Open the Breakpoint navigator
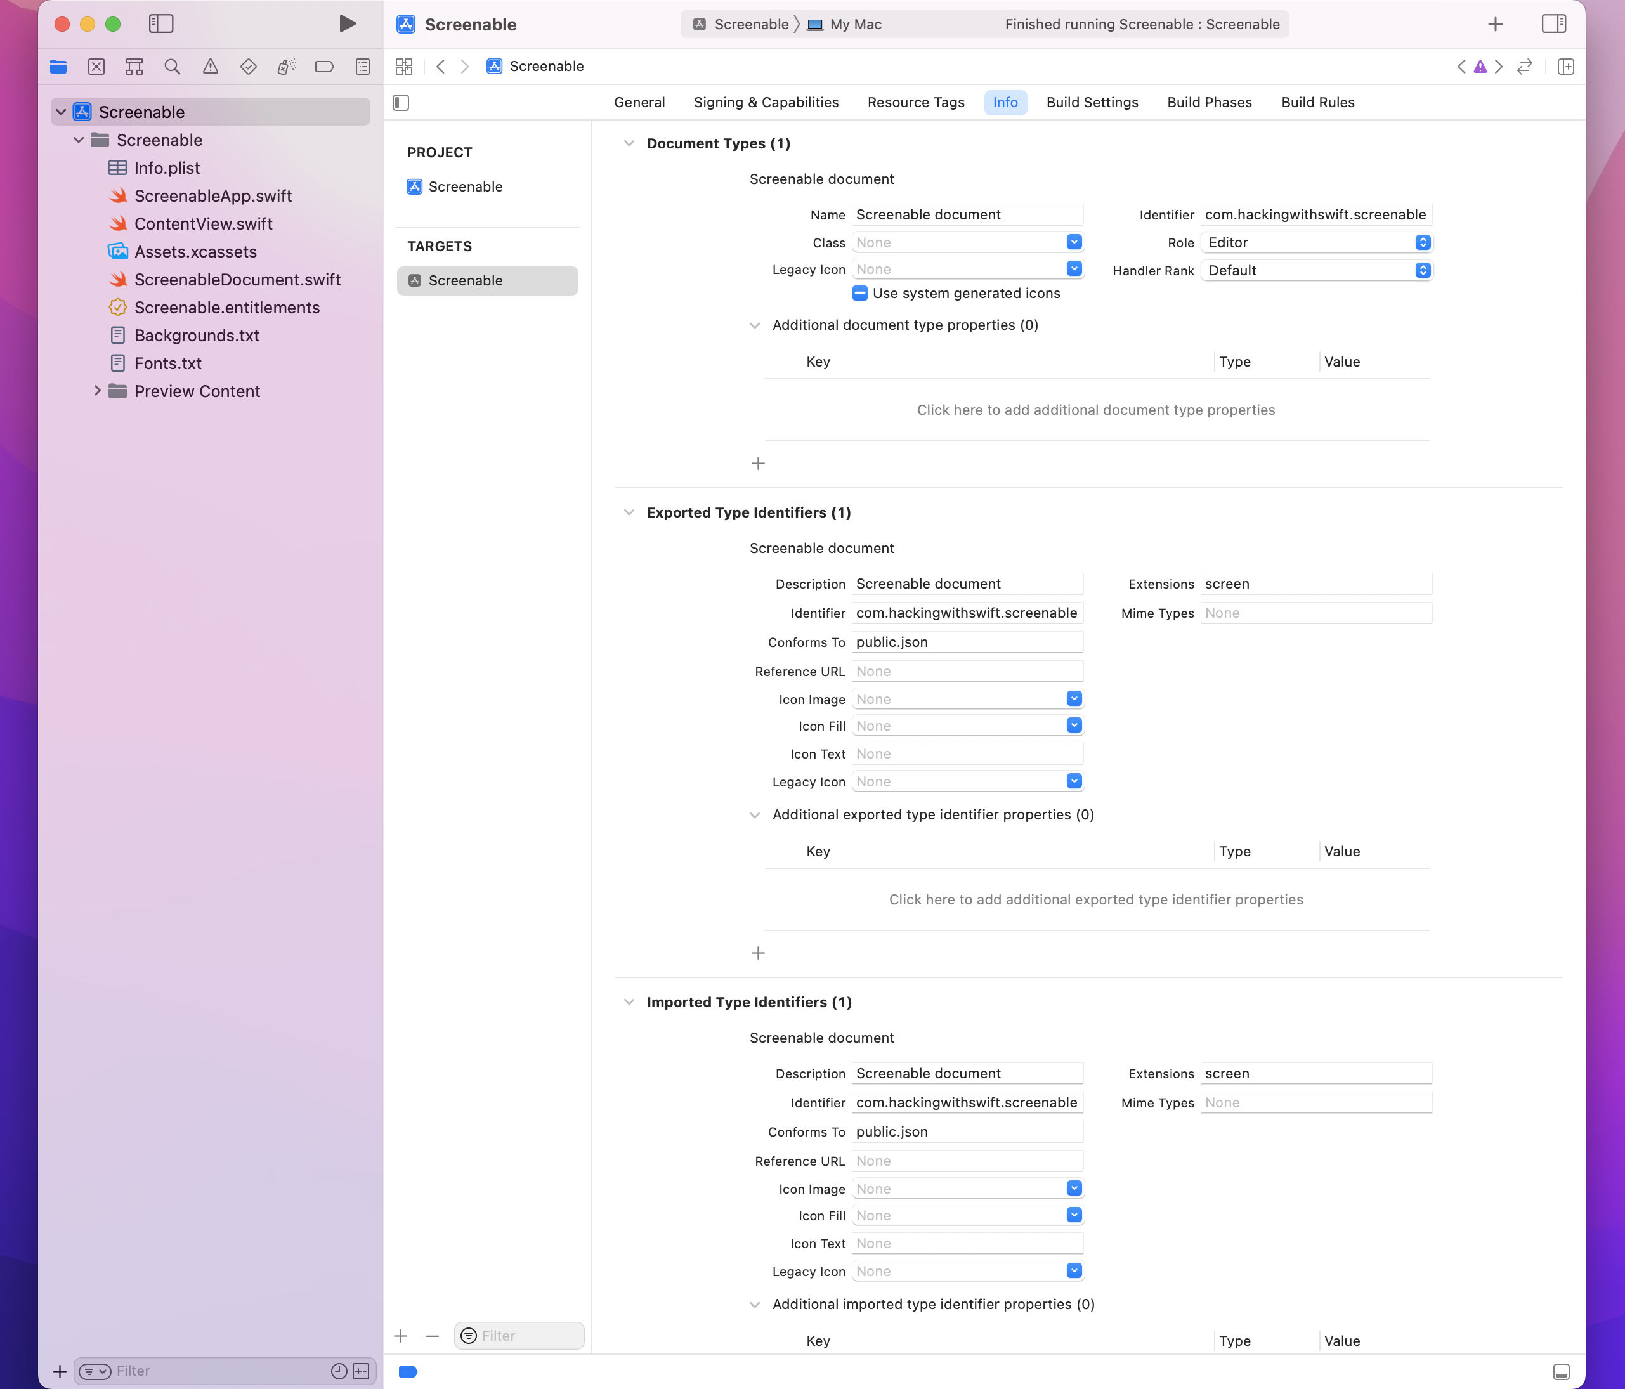The width and height of the screenshot is (1625, 1389). 324,67
